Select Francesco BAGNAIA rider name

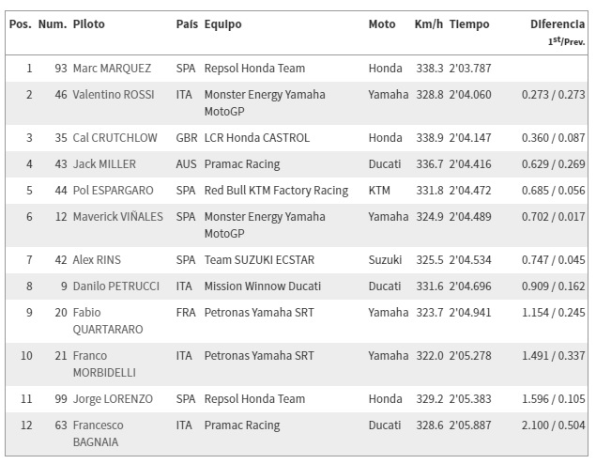[98, 433]
